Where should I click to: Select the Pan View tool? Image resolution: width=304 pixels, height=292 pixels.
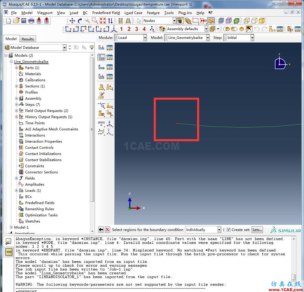point(72,20)
